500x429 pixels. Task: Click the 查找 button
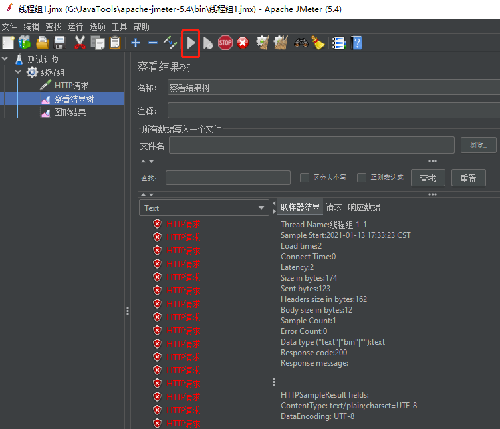428,178
